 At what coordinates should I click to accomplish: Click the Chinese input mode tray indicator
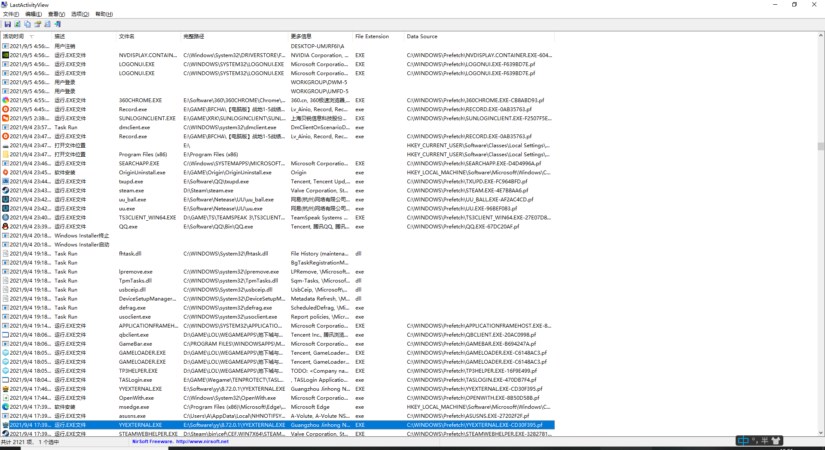click(x=743, y=441)
